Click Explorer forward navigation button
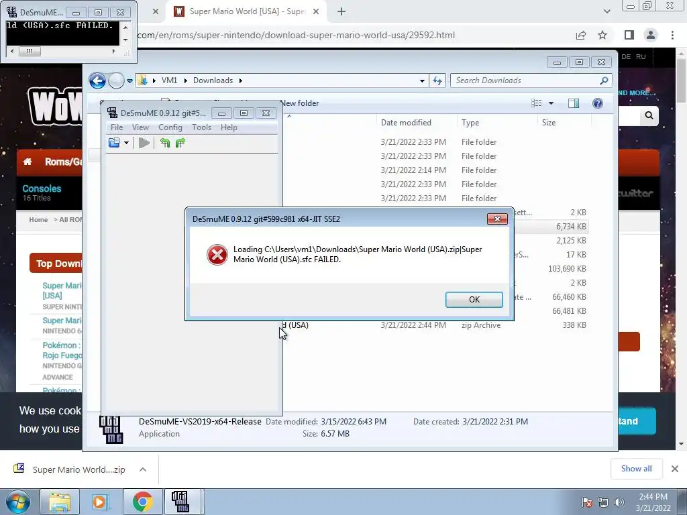The width and height of the screenshot is (687, 515). 116,80
